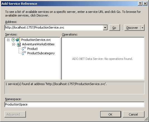Click the AdventureWorksEntities container icon

pos(19,44)
